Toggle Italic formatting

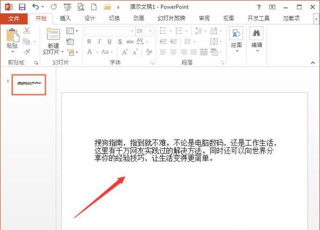pos(99,42)
